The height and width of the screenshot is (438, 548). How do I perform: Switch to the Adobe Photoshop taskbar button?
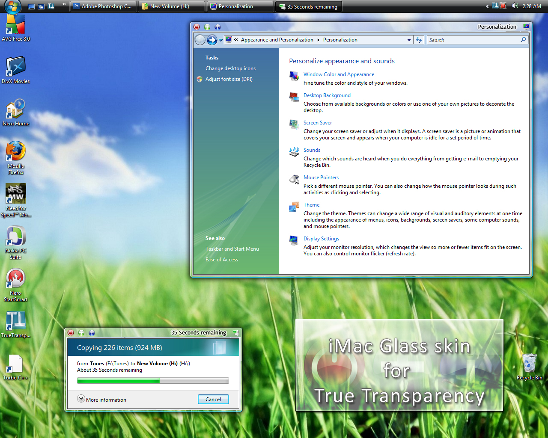[103, 6]
